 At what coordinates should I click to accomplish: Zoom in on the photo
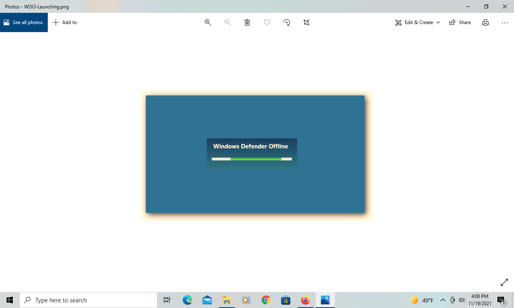208,22
